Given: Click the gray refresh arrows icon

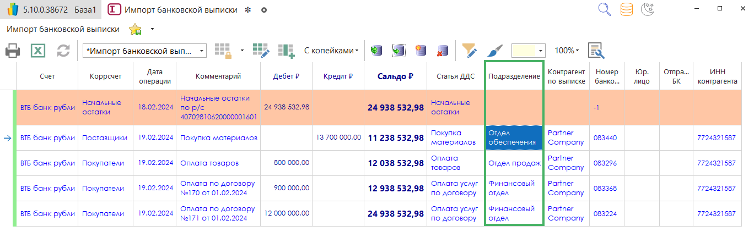Looking at the screenshot, I should pos(63,51).
